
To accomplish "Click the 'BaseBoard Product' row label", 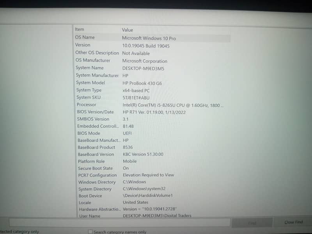I will 96,147.
